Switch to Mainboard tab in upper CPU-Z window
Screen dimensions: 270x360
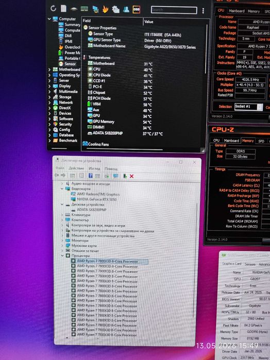(237, 11)
